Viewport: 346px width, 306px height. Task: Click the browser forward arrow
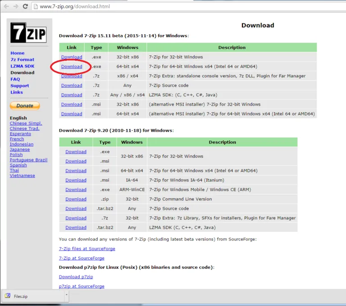pos(16,6)
